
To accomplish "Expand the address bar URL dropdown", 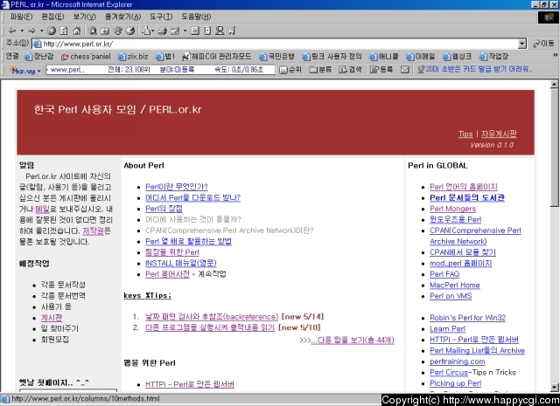I will 522,44.
